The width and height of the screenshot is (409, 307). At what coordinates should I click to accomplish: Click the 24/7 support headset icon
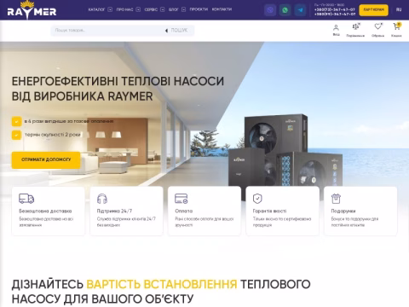point(102,199)
